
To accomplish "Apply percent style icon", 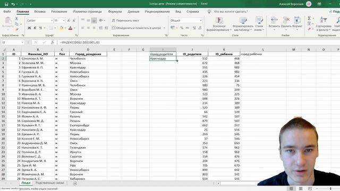I will click(182, 28).
